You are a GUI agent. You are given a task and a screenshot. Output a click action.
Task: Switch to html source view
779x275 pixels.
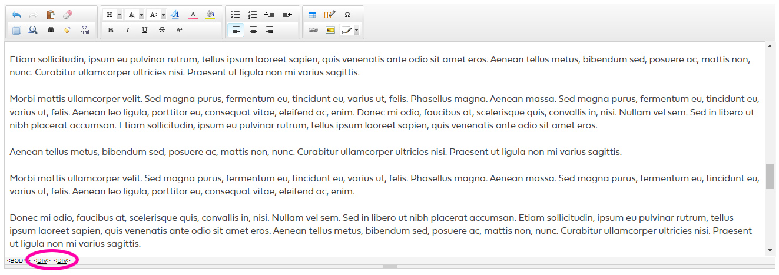(85, 30)
